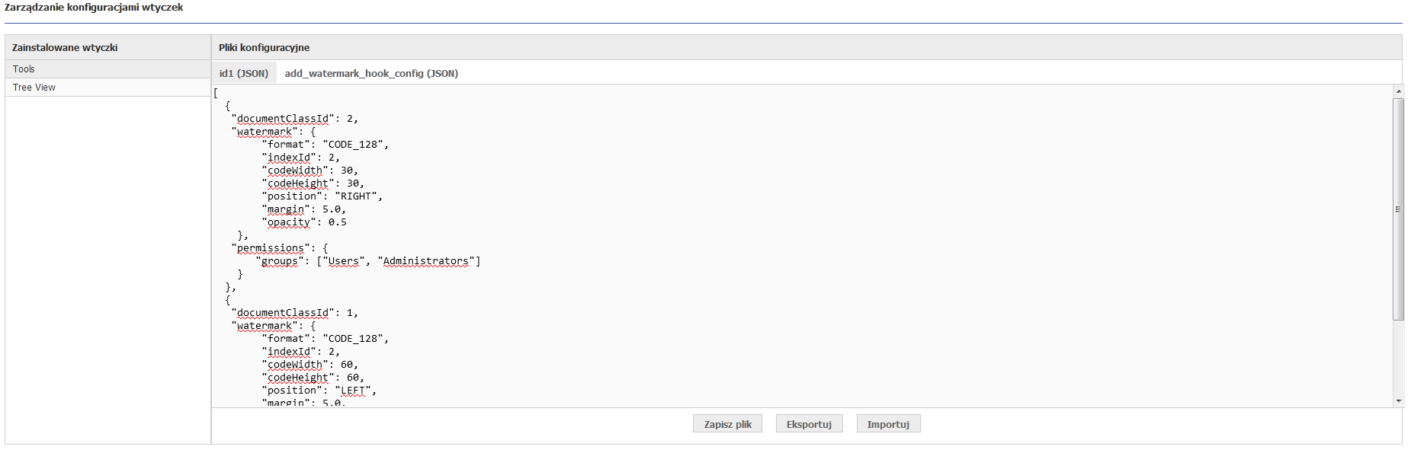
Task: Place cursor on first "documentClassId": 2 line
Action: [294, 119]
